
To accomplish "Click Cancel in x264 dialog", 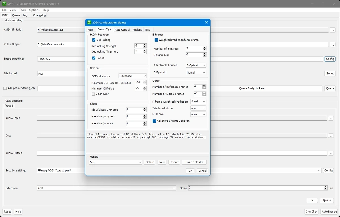I will tap(202, 171).
